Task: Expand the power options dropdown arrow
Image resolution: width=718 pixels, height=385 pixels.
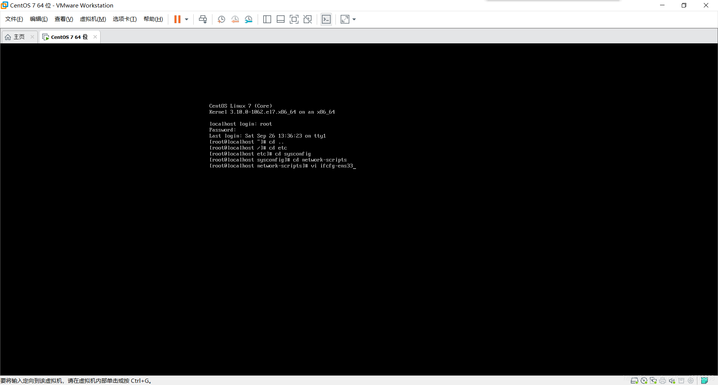Action: click(187, 19)
